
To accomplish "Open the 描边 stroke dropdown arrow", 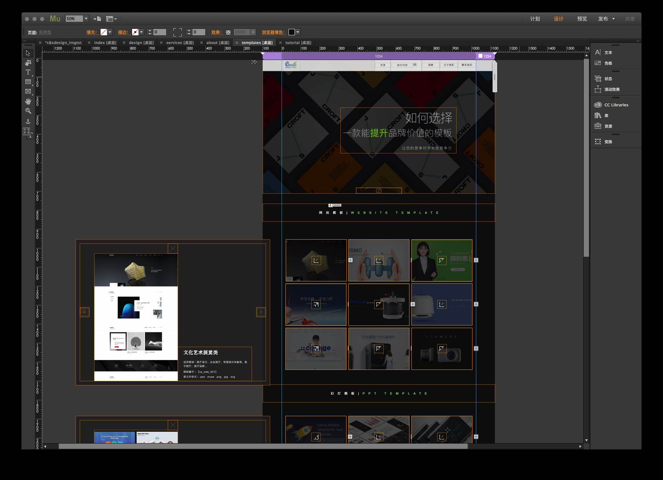I will point(142,32).
